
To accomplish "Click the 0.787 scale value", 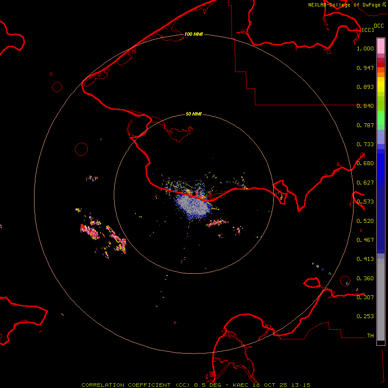I will [x=365, y=125].
